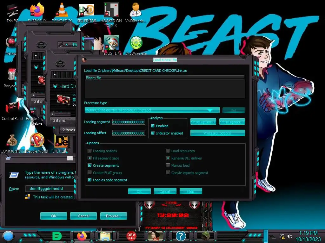325x243 pixels.
Task: Open Kernel options 1
Action: 203,122
